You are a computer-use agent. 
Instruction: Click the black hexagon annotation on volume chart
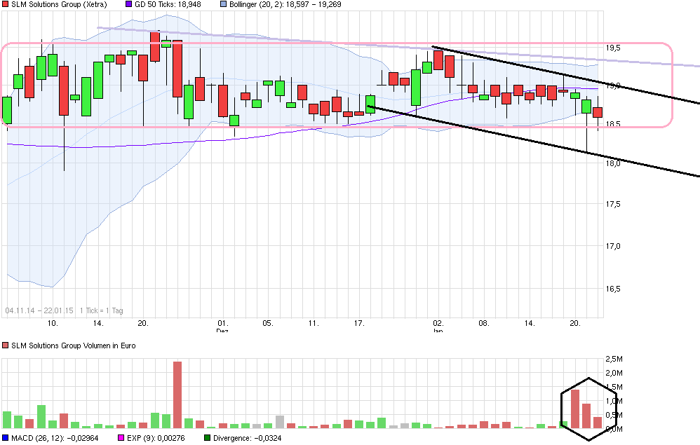pos(588,409)
